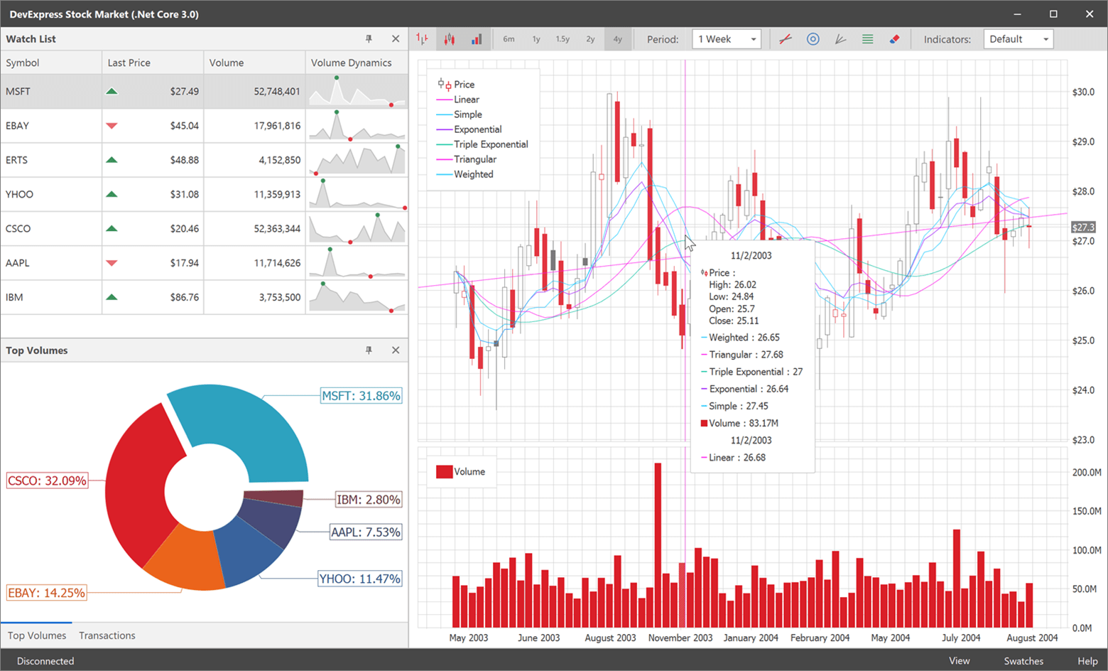The image size is (1108, 671).
Task: Click the red Volume legend swatch
Action: tap(445, 471)
